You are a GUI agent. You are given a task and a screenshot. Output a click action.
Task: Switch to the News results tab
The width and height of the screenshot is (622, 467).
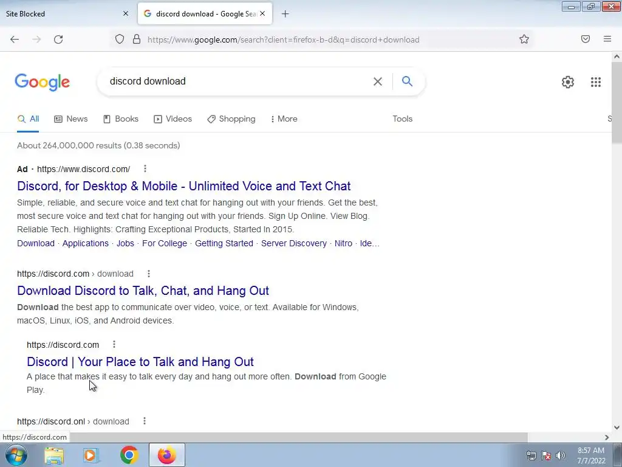coord(71,119)
